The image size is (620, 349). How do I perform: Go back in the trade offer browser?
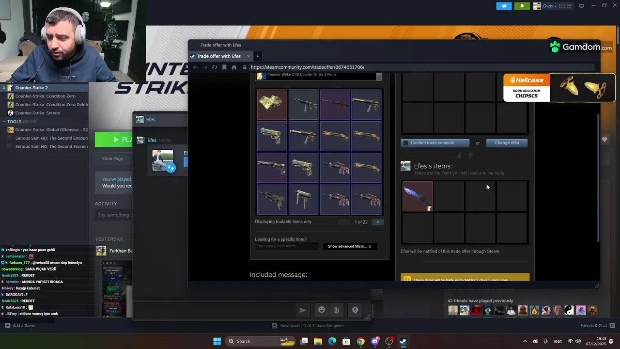click(195, 67)
